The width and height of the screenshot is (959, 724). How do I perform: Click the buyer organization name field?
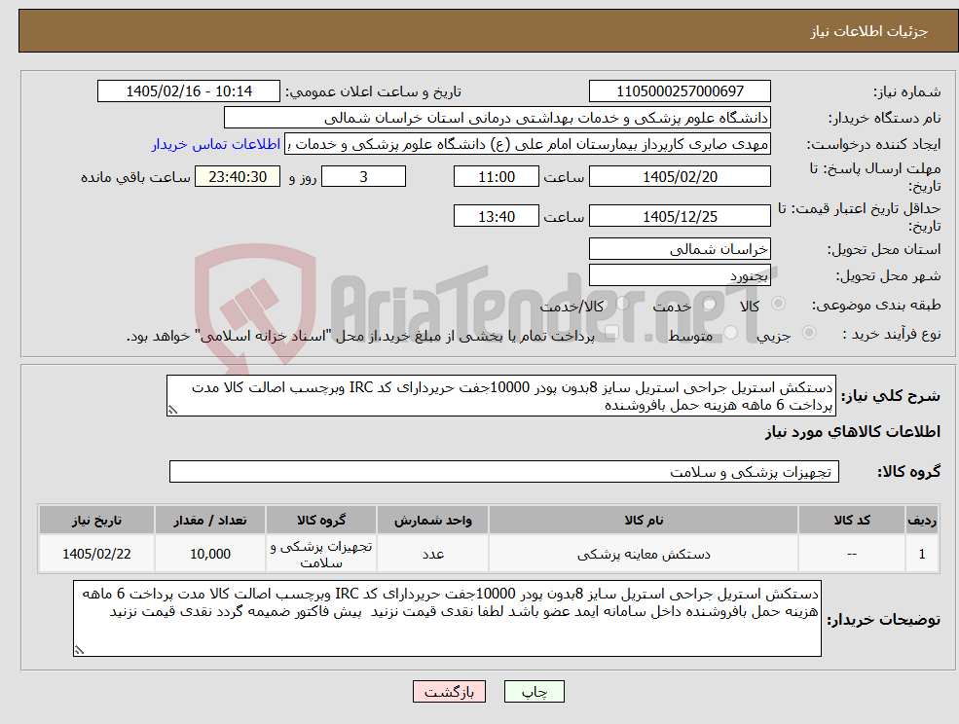pos(497,118)
